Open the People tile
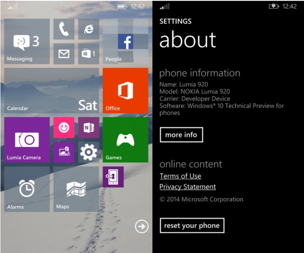 (125, 41)
